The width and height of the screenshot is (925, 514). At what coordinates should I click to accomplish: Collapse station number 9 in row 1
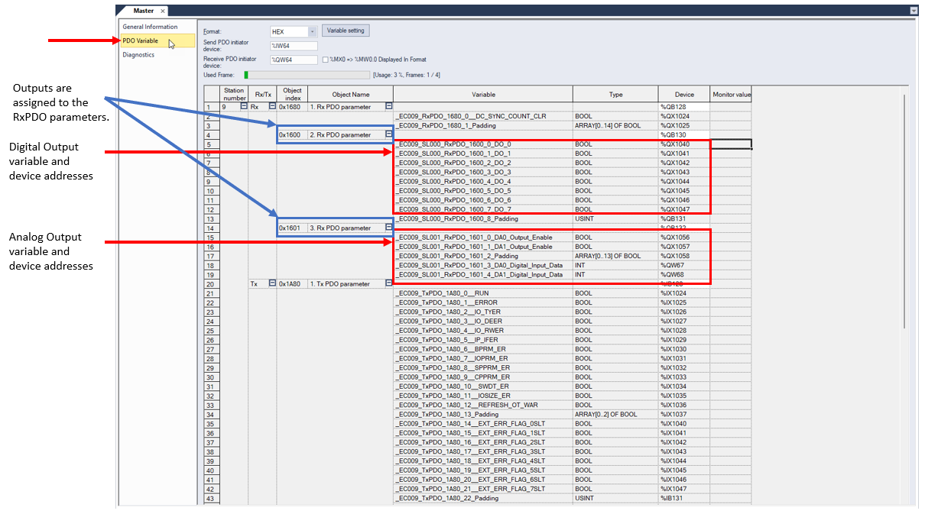(245, 106)
